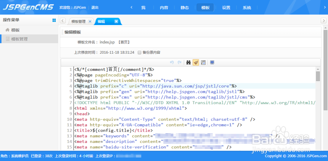
Task: Click the pageEncoding="UTF-8" code line
Action: [113, 75]
